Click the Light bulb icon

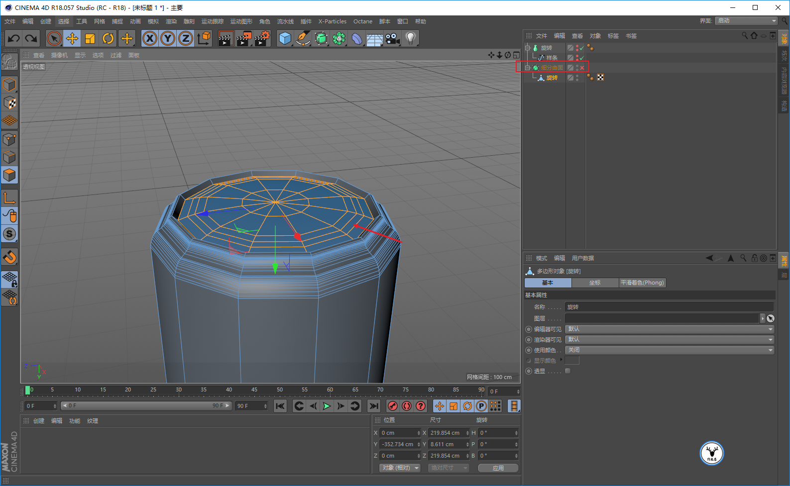(x=410, y=38)
